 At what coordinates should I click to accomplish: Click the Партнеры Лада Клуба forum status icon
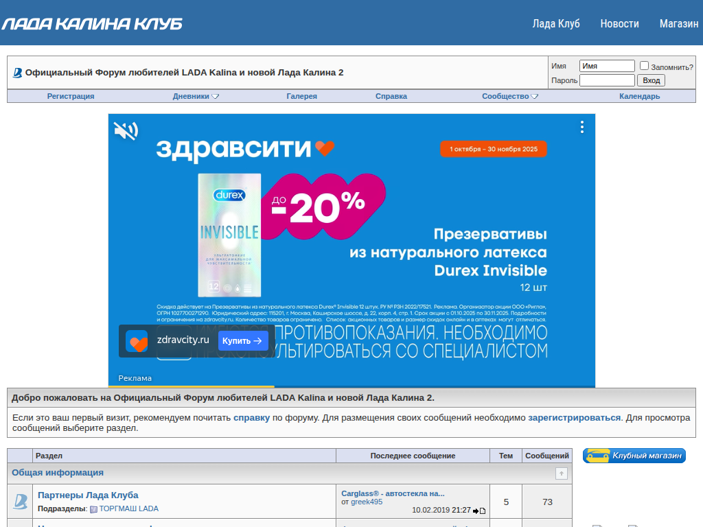pyautogui.click(x=20, y=502)
